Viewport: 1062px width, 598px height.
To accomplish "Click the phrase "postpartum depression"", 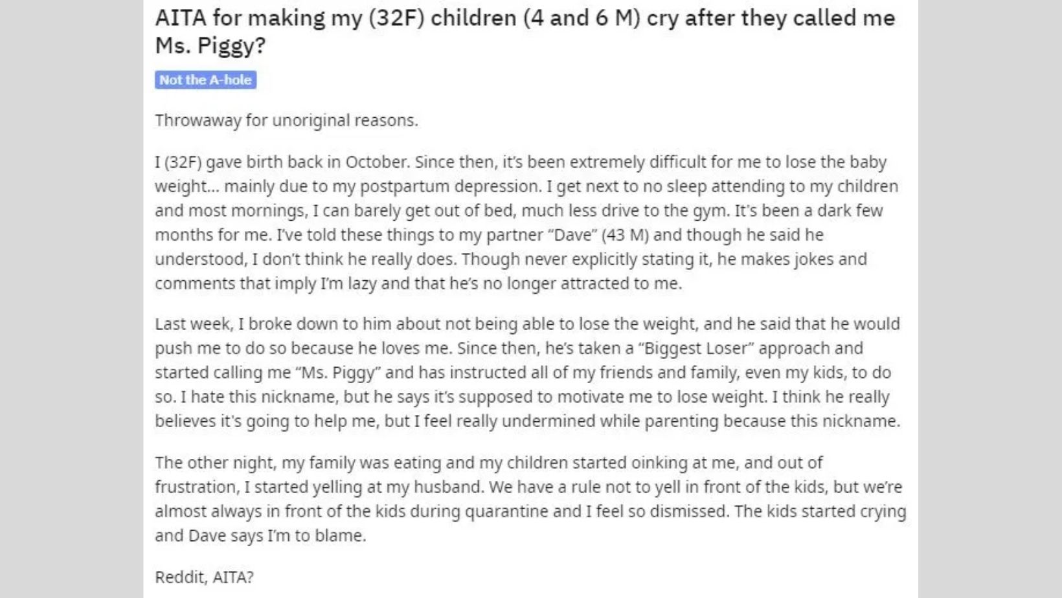I will (x=449, y=186).
